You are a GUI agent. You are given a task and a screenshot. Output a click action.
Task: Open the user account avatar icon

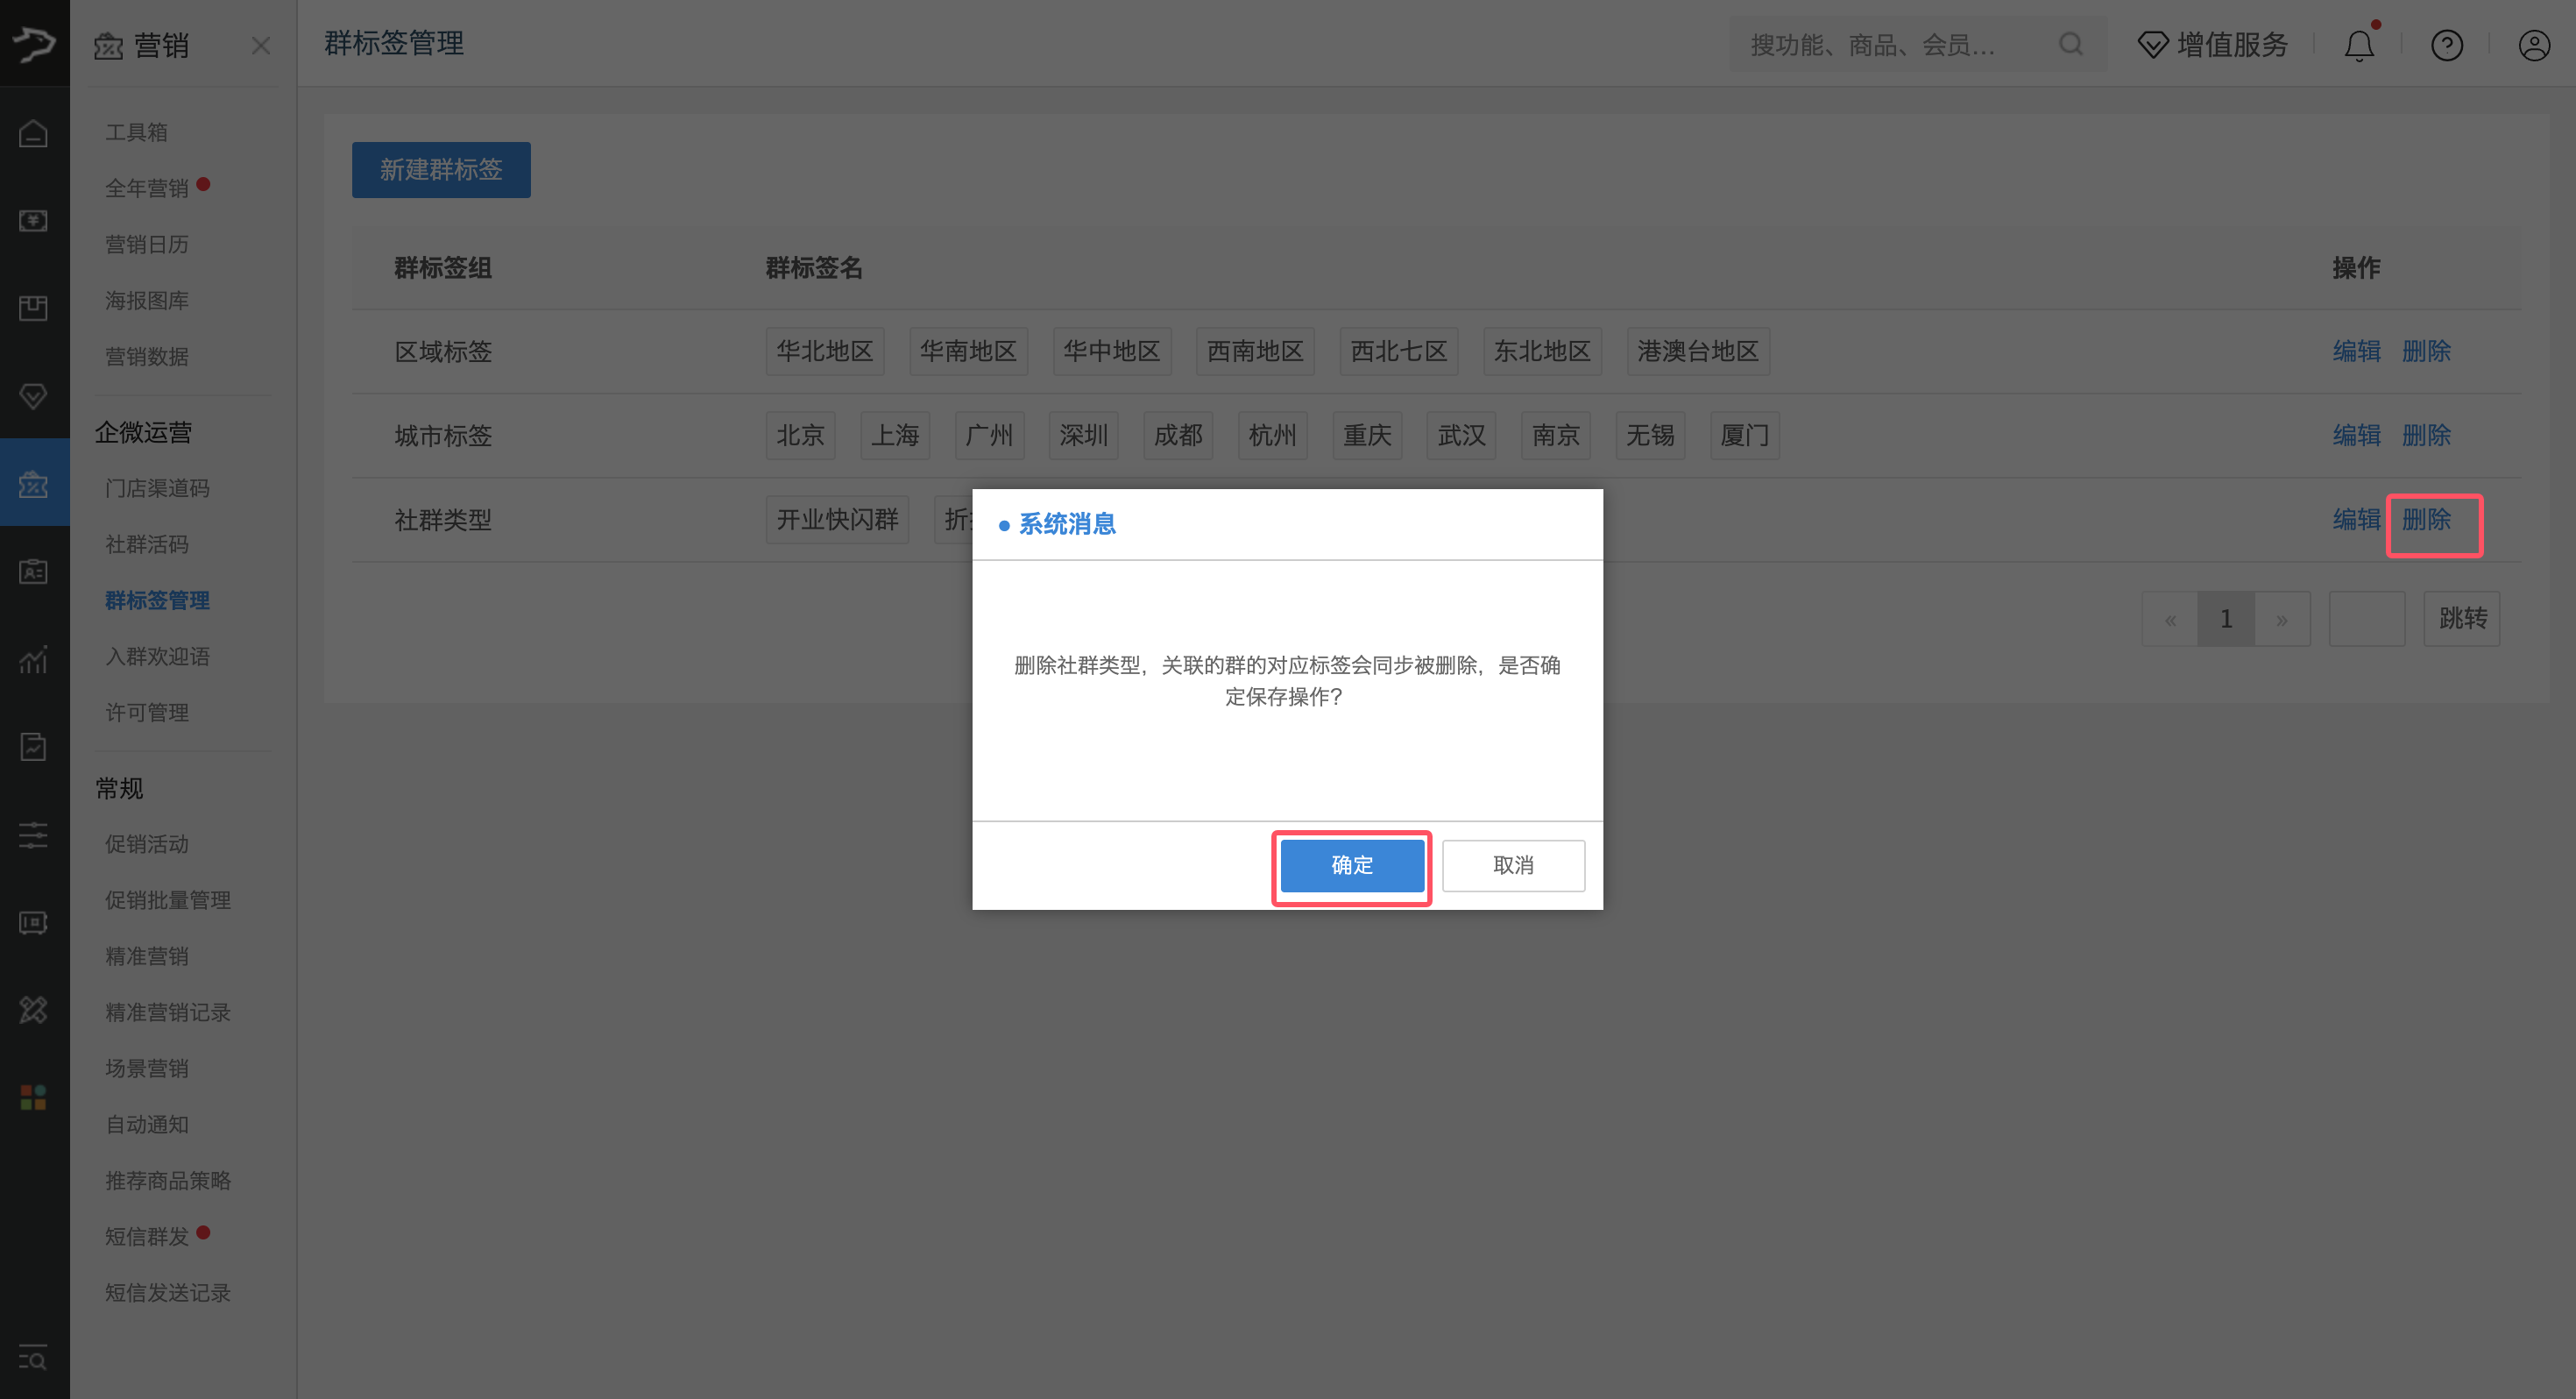[2533, 44]
